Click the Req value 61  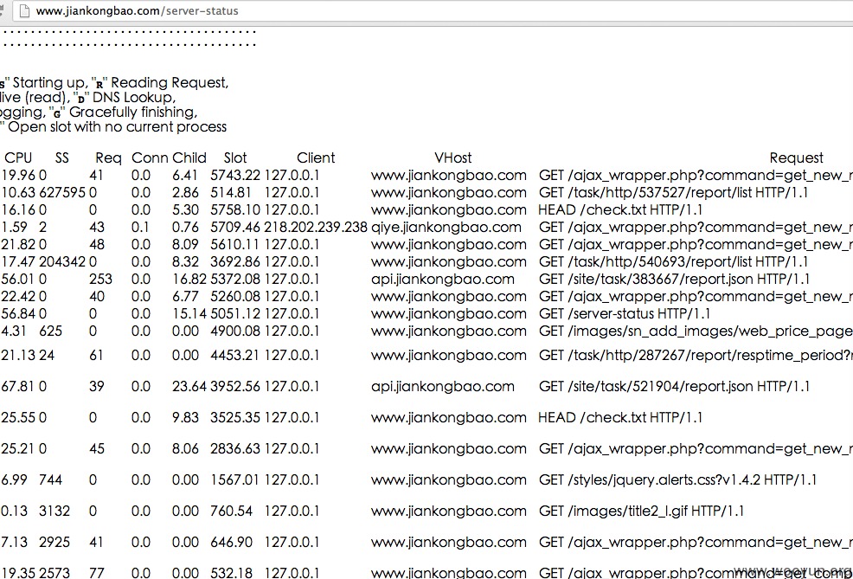pos(96,356)
